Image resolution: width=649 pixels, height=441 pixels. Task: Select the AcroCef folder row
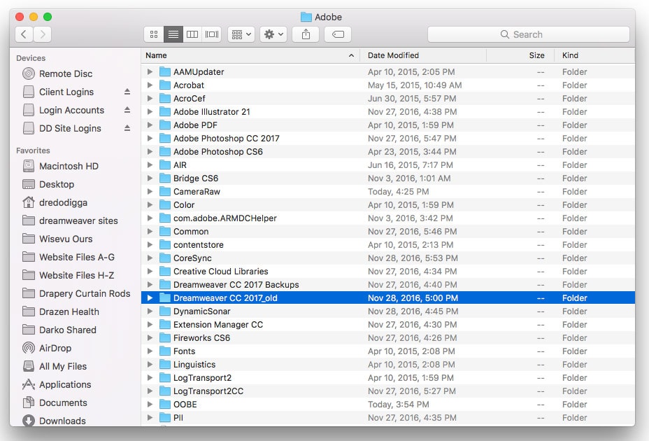pyautogui.click(x=388, y=99)
